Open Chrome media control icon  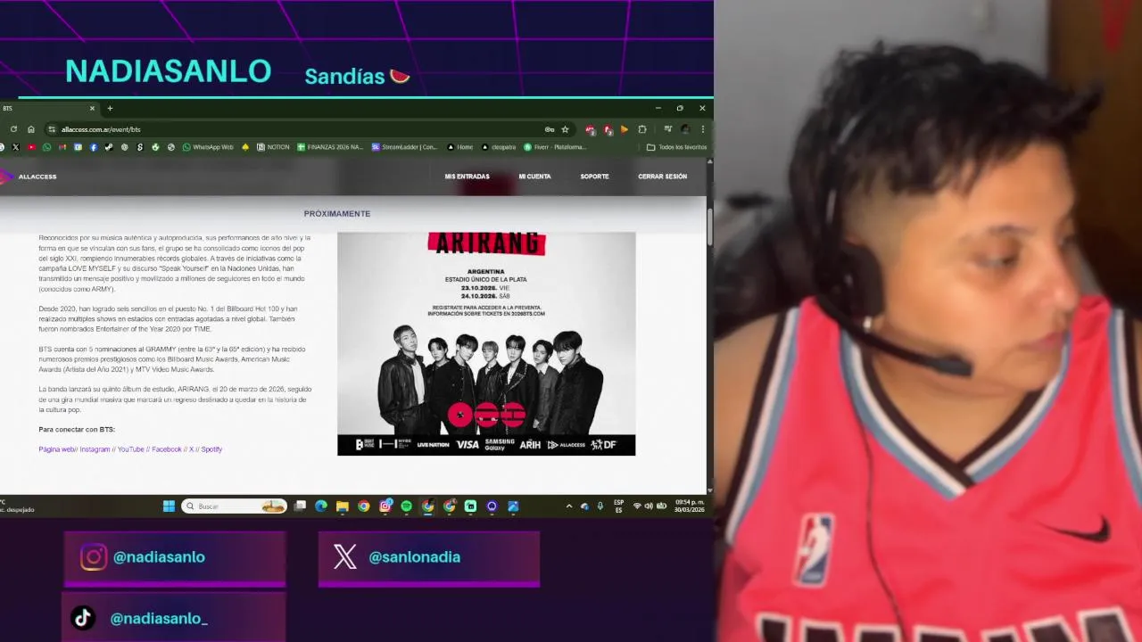pyautogui.click(x=667, y=129)
